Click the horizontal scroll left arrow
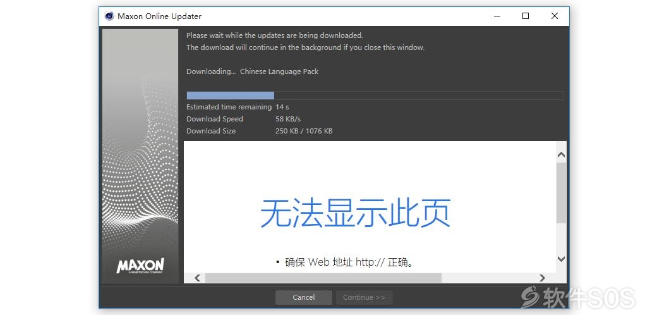645x315 pixels. click(198, 278)
